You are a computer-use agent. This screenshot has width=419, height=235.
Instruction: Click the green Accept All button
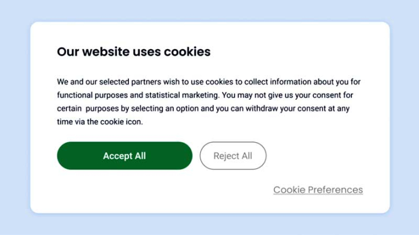(124, 156)
